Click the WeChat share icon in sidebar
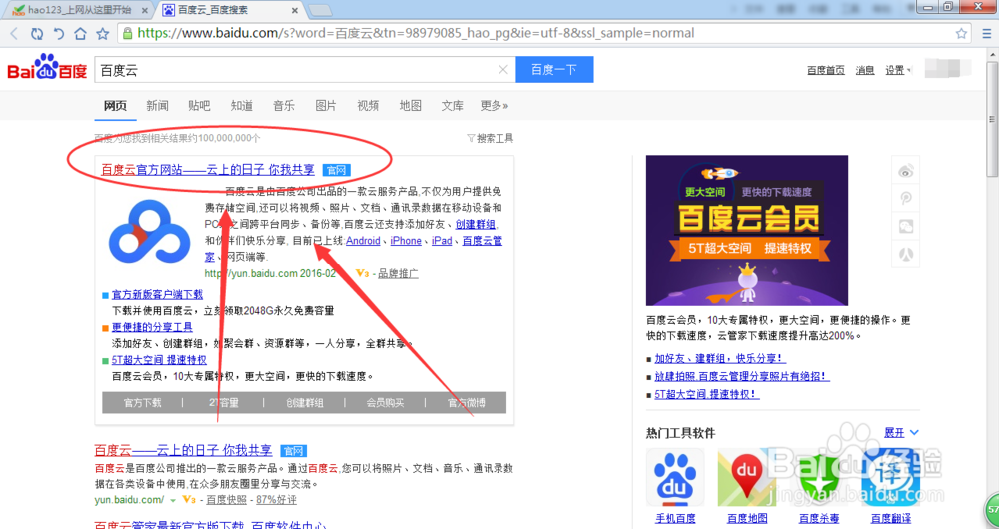Viewport: 999px width, 529px height. (x=906, y=226)
